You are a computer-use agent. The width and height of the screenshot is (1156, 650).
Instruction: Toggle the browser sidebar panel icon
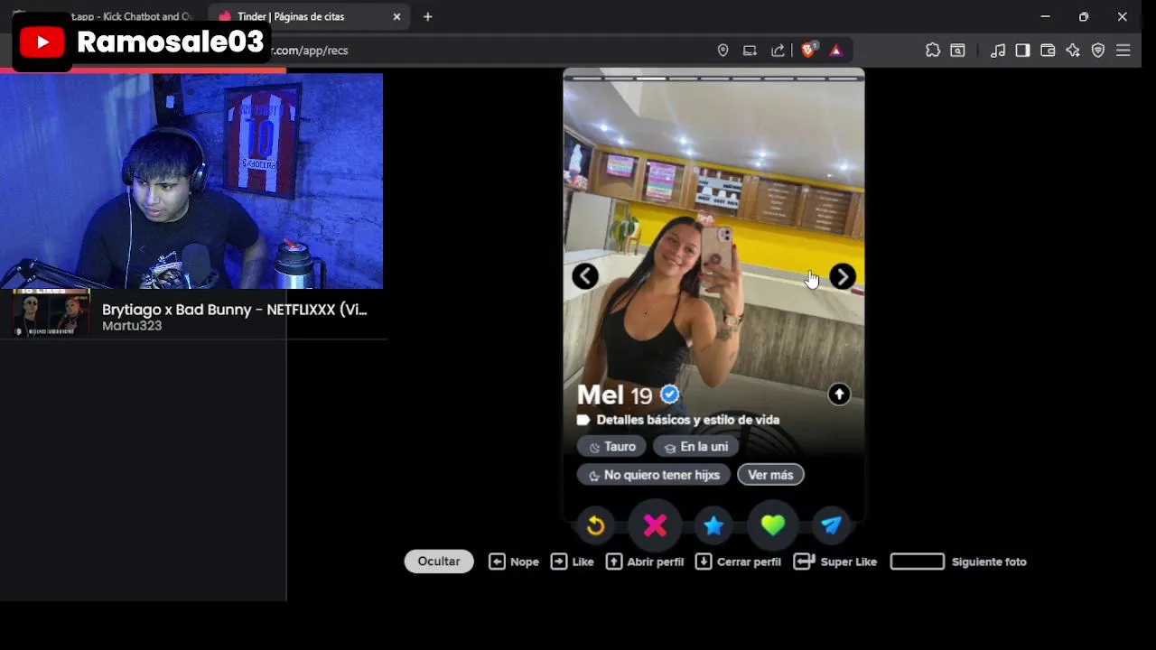(x=1022, y=51)
